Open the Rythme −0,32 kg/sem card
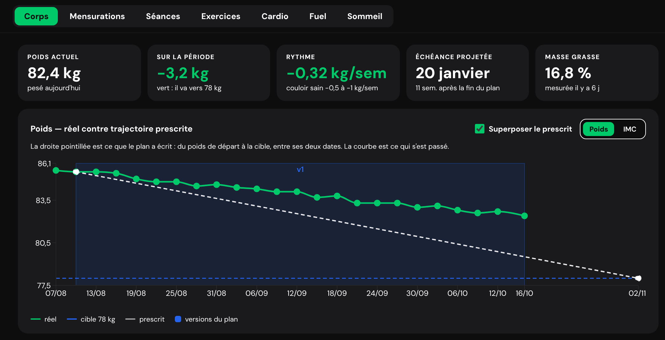 click(338, 73)
